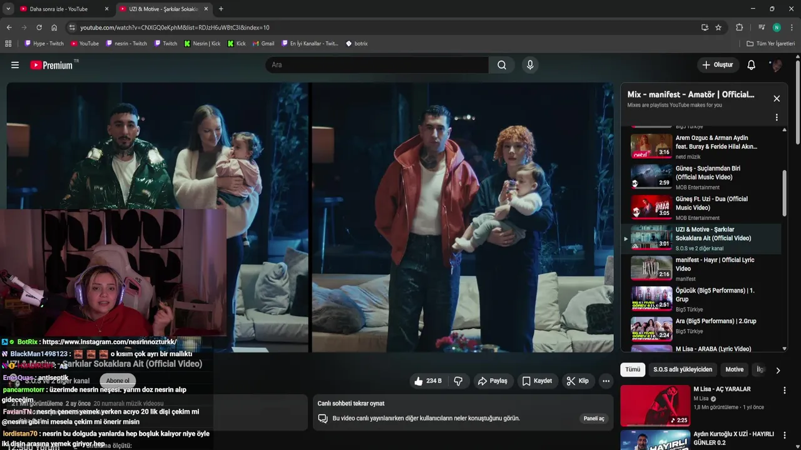The width and height of the screenshot is (801, 450).
Task: Go to YouTube Premium home logo
Action: [51, 65]
